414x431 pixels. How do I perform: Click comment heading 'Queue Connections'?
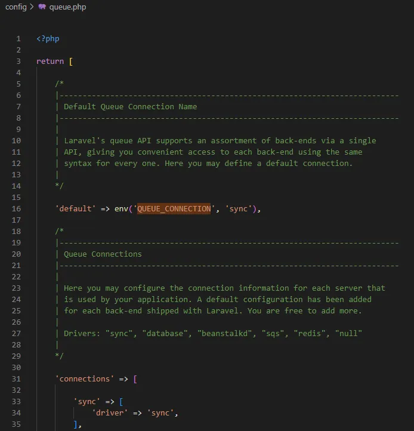coord(103,254)
